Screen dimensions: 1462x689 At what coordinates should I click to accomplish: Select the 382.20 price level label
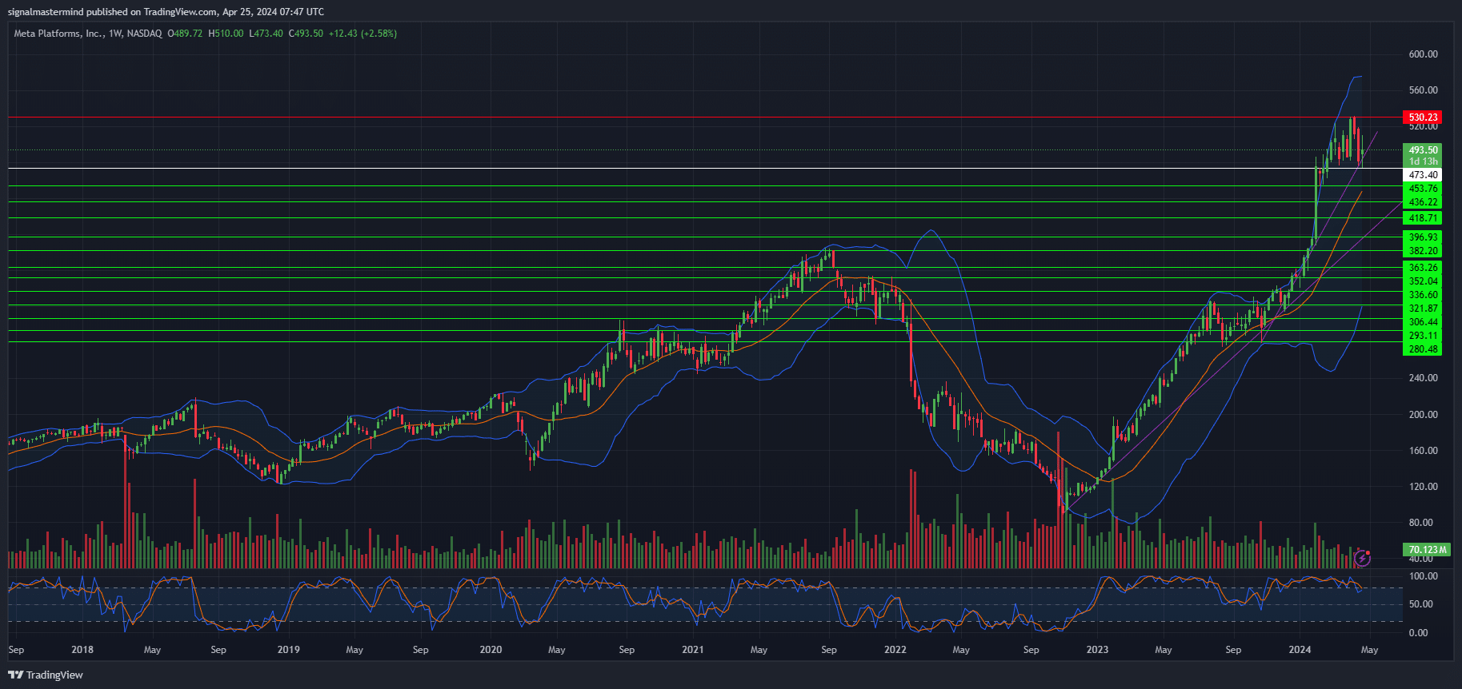[1423, 250]
